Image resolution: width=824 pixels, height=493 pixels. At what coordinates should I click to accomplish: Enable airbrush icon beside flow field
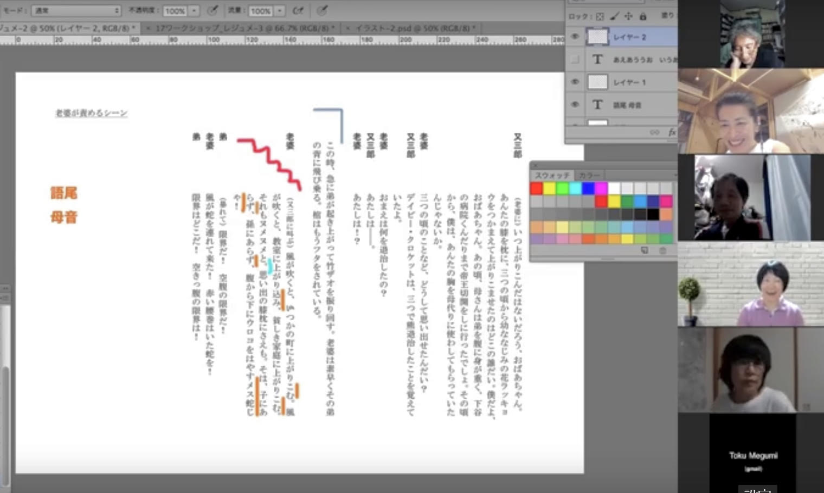(x=298, y=10)
